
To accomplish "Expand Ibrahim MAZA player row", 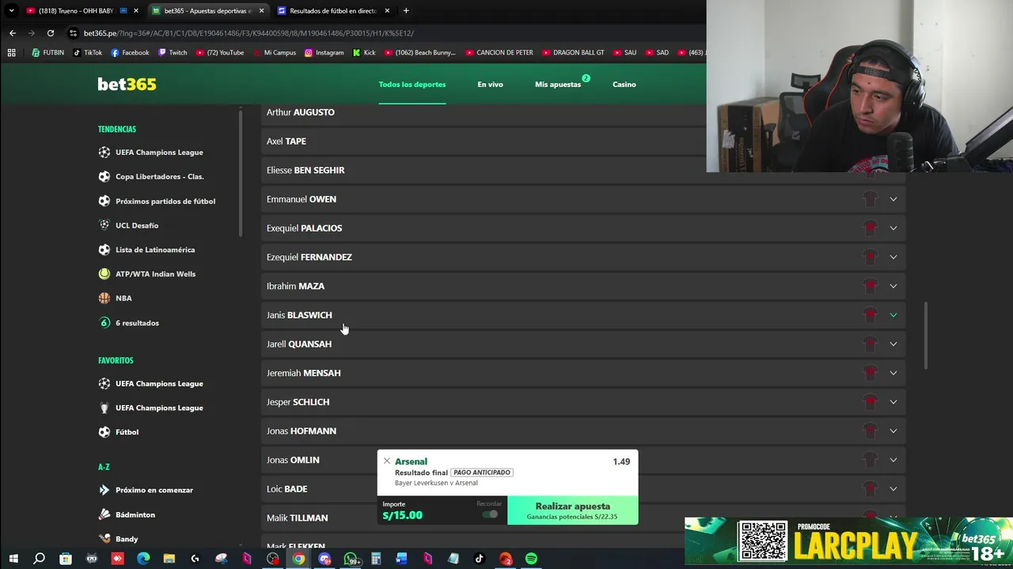I will click(x=893, y=286).
